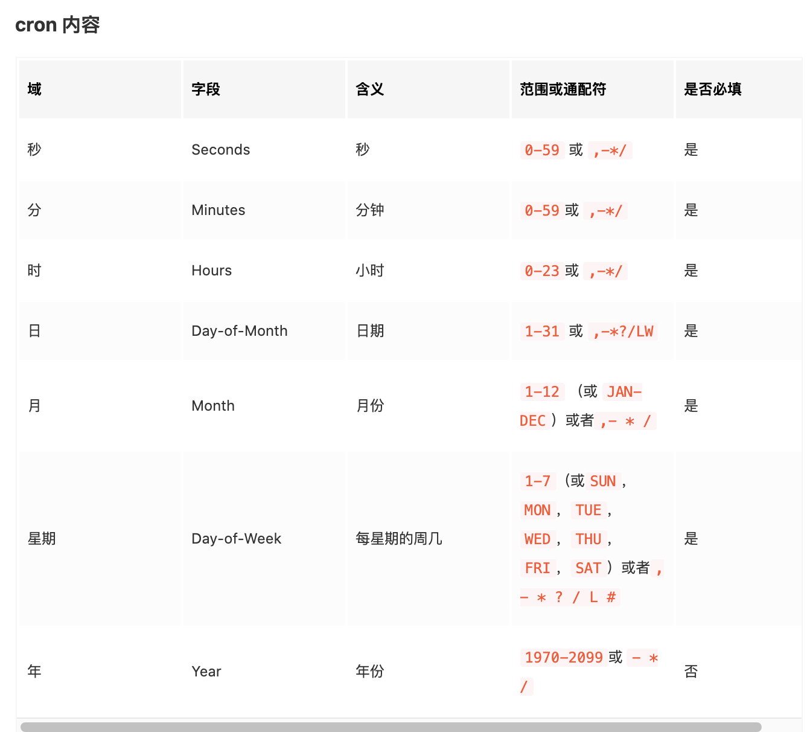Screen dimensions: 810x732
Task: Click the 'Day-of-Month' field cell
Action: (x=264, y=331)
